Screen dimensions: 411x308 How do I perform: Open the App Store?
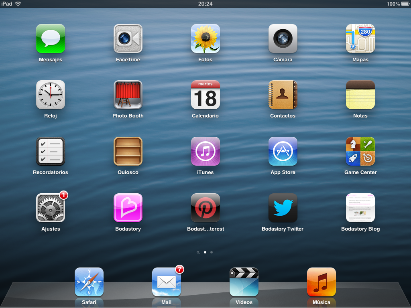point(283,151)
